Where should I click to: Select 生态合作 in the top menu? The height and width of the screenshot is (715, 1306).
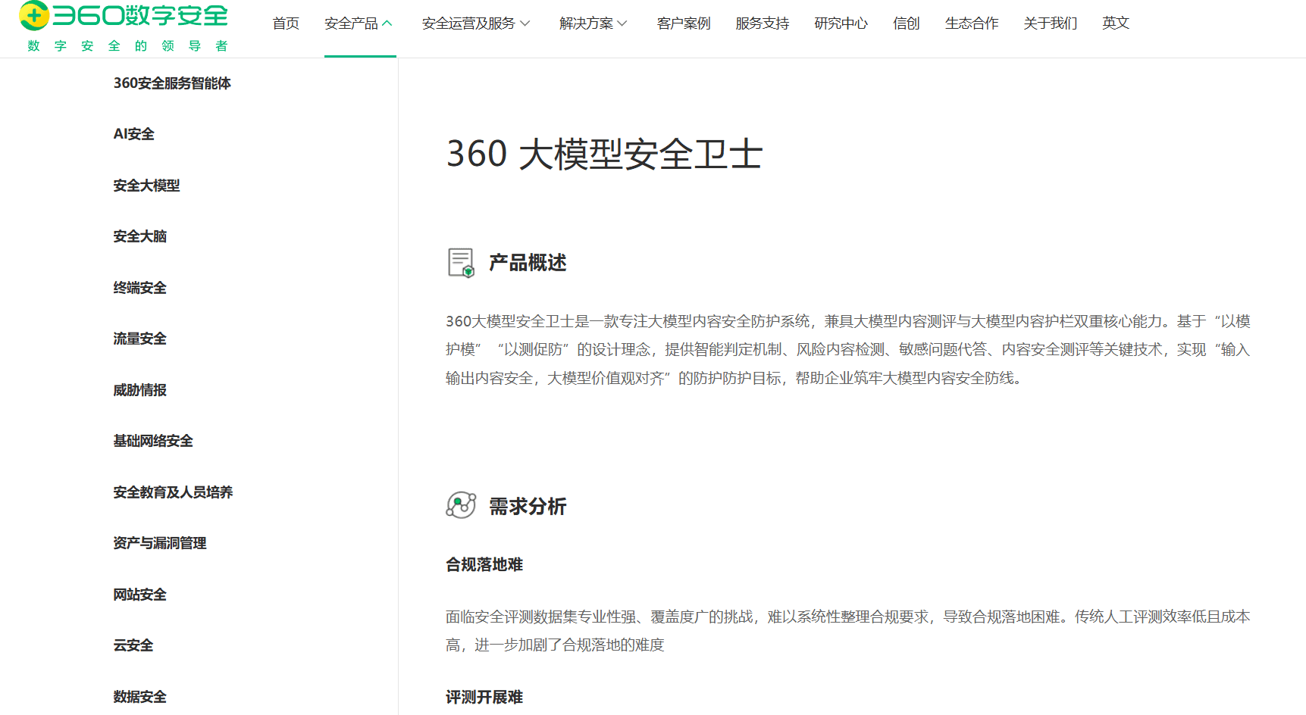972,23
